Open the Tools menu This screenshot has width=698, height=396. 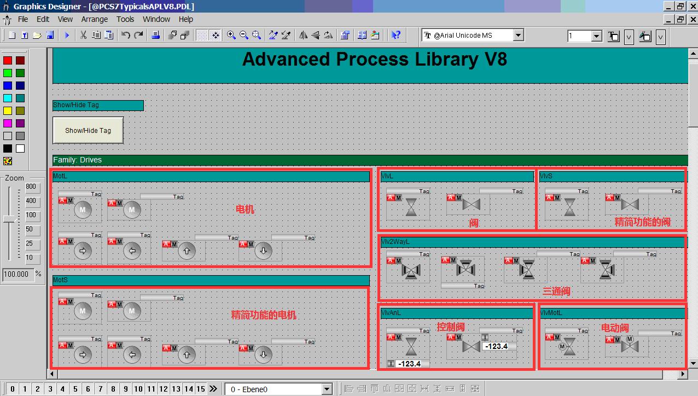125,19
